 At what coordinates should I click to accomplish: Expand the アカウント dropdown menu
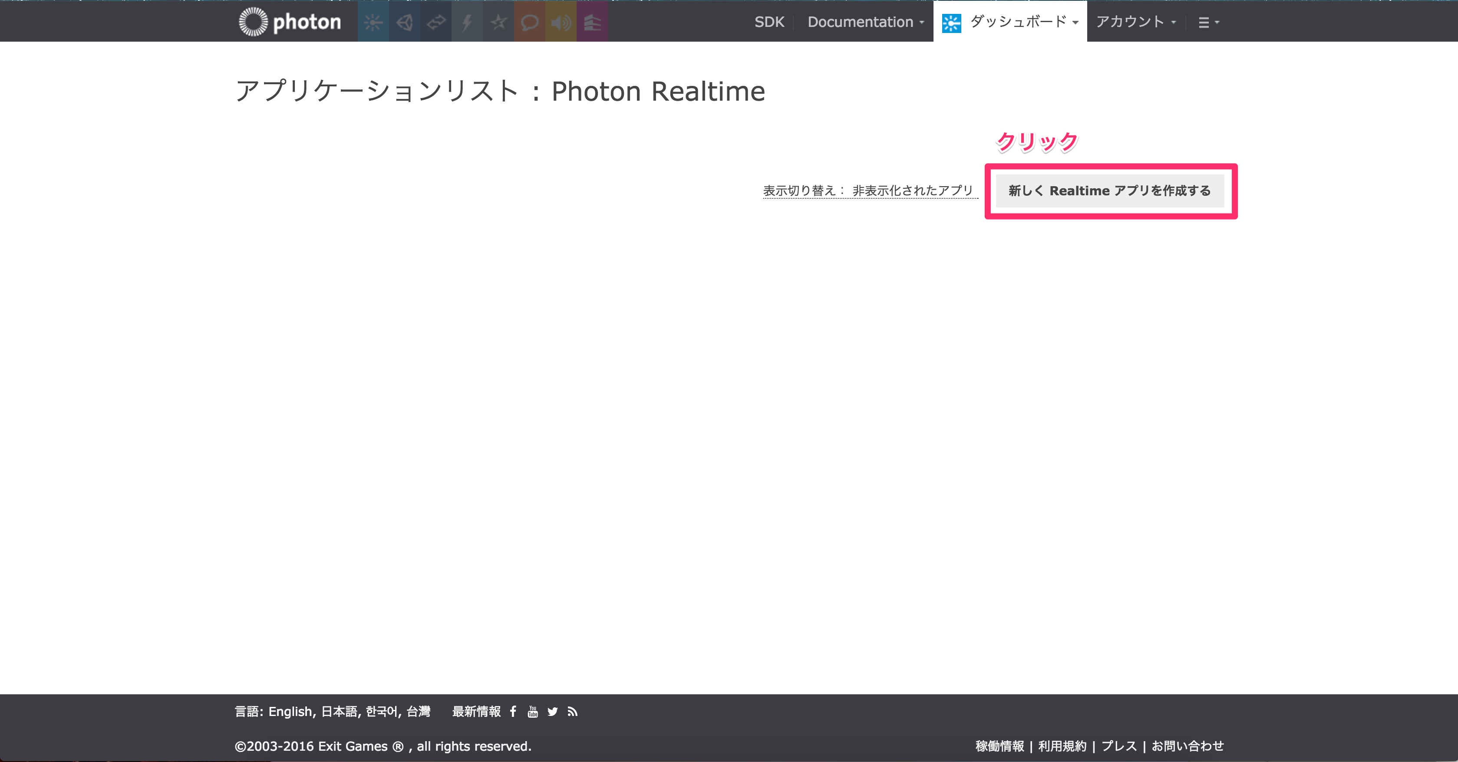[1135, 22]
